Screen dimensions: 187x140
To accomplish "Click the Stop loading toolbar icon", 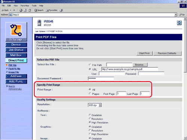I will pyautogui.click(x=21, y=10).
